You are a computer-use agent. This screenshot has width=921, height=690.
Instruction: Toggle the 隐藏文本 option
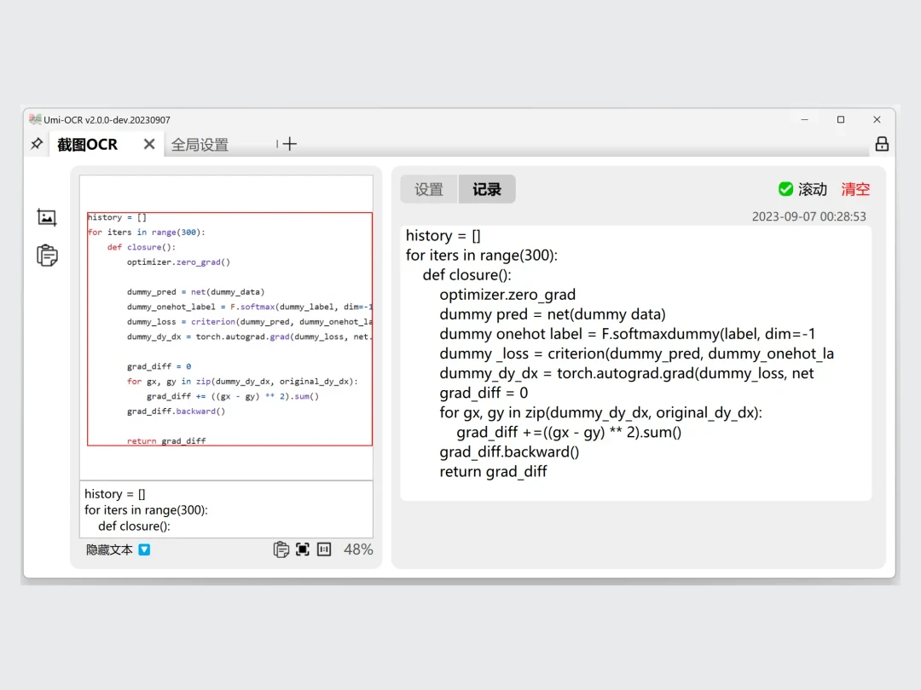coord(118,549)
